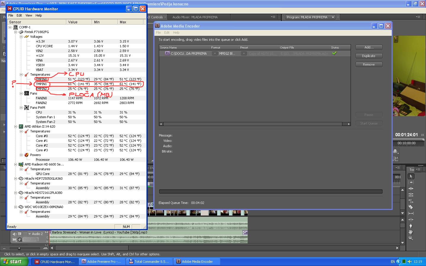The width and height of the screenshot is (426, 266).
Task: Click the EN language indicator in tray
Action: pyautogui.click(x=393, y=262)
